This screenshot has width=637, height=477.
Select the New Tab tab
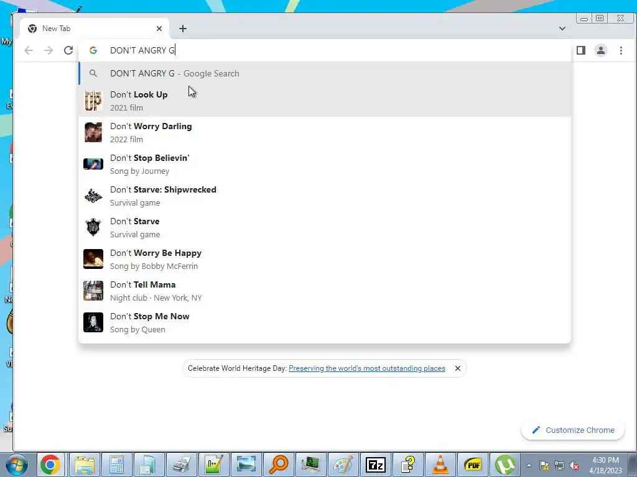[x=95, y=29]
